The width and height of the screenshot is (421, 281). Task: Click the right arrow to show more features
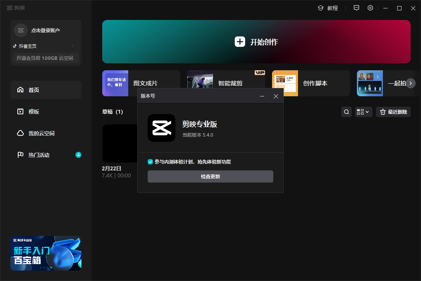tap(411, 83)
